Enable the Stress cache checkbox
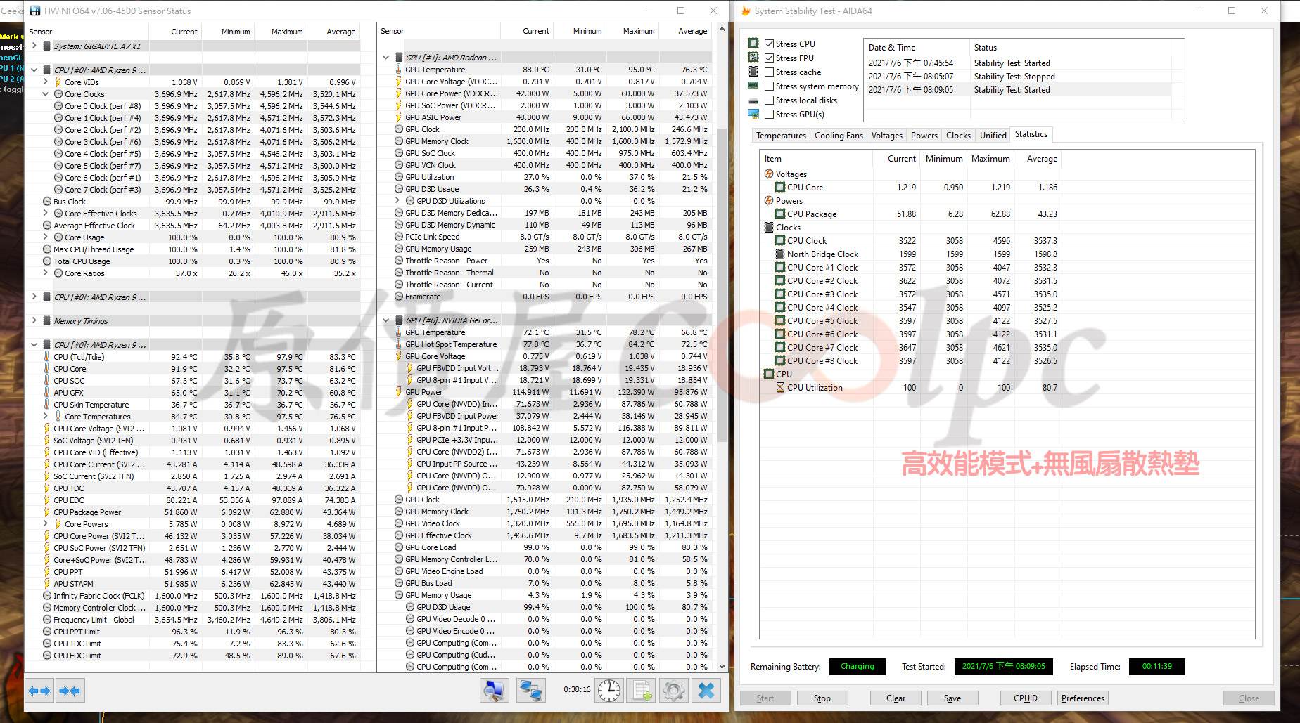The height and width of the screenshot is (723, 1300). pyautogui.click(x=769, y=72)
